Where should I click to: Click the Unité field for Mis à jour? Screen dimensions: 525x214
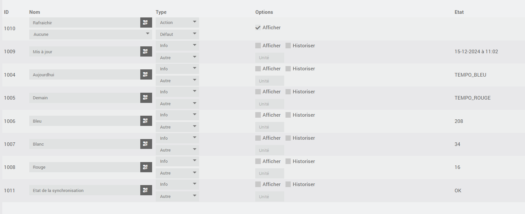(270, 58)
